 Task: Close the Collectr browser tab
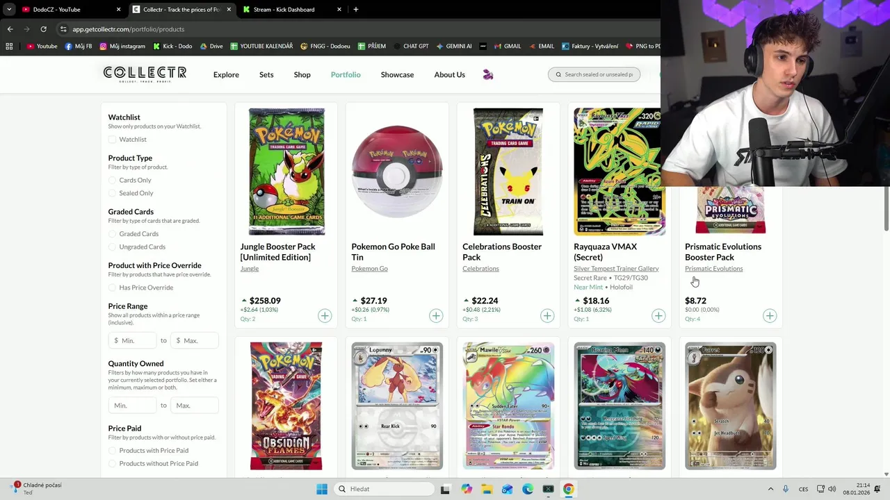pyautogui.click(x=229, y=10)
